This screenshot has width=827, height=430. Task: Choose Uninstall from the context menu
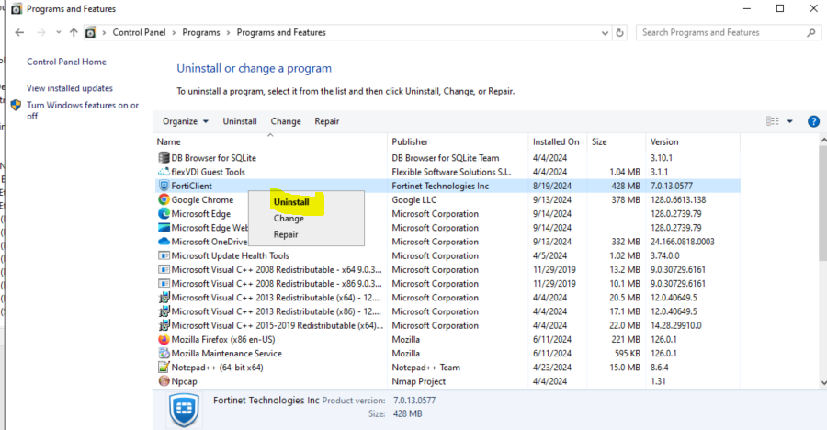coord(290,201)
